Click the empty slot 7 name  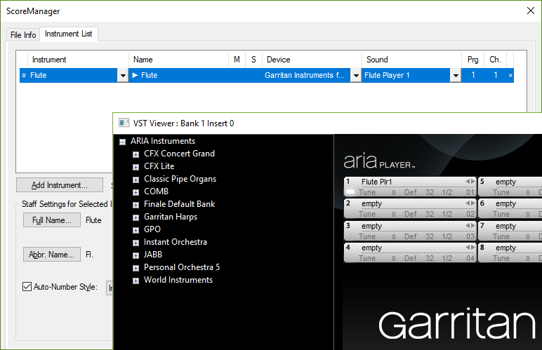pyautogui.click(x=505, y=226)
